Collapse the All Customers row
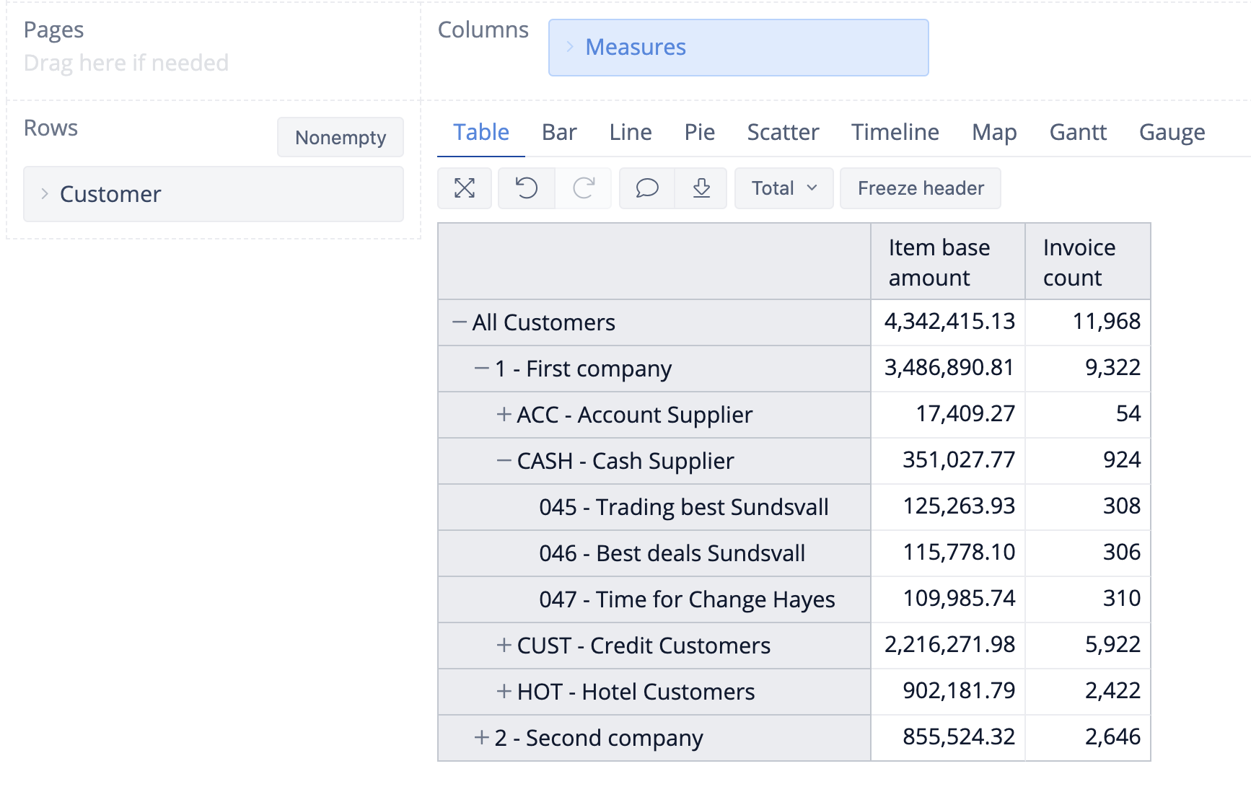This screenshot has width=1251, height=792. 459,322
